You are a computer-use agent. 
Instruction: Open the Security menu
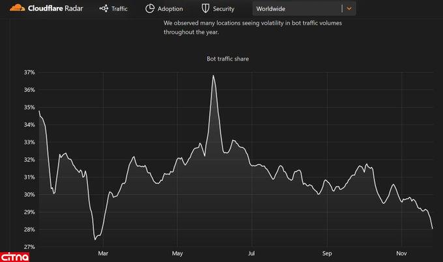point(223,9)
